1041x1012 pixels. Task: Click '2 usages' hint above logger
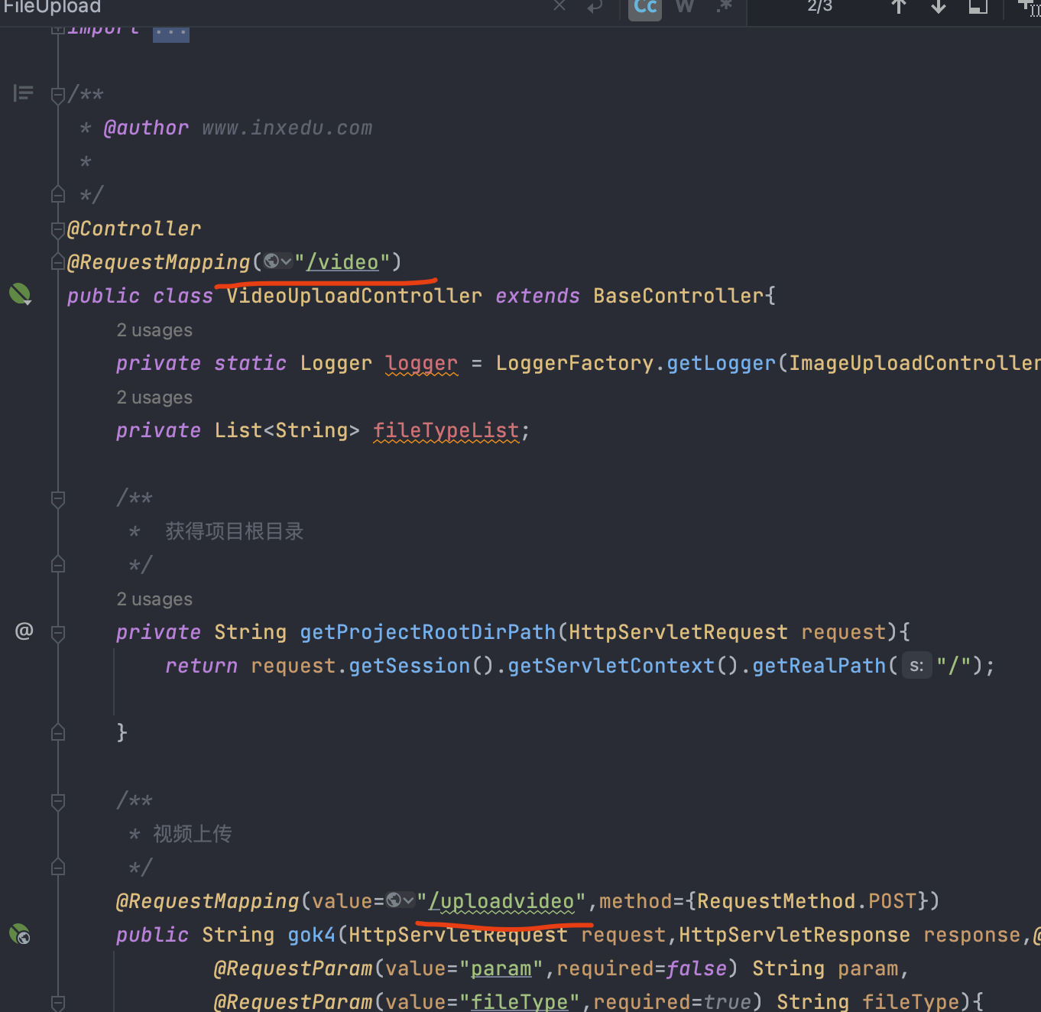pos(154,330)
